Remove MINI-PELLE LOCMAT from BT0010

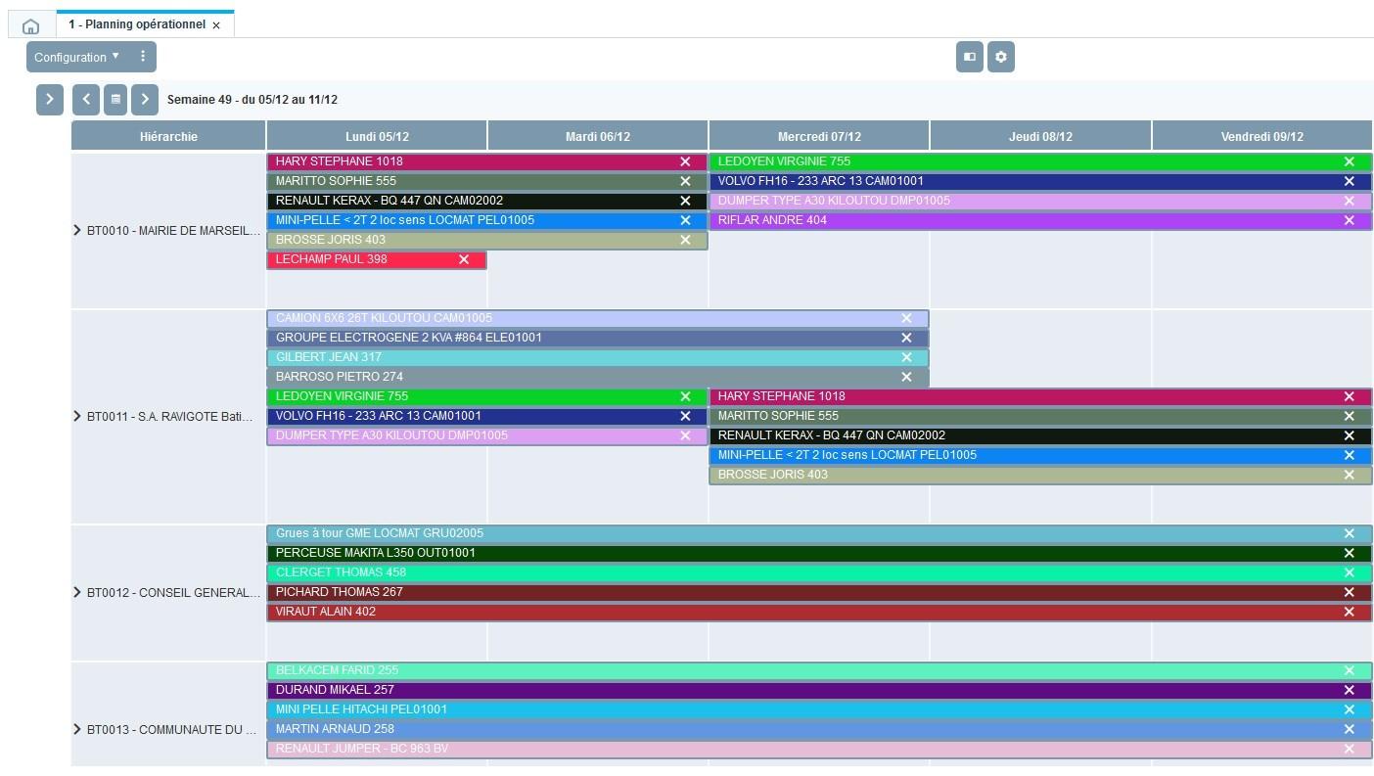point(685,220)
